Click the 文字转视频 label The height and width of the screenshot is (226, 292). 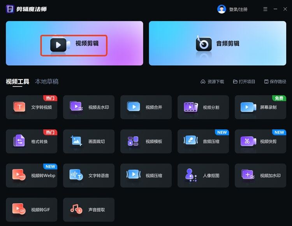(42, 107)
